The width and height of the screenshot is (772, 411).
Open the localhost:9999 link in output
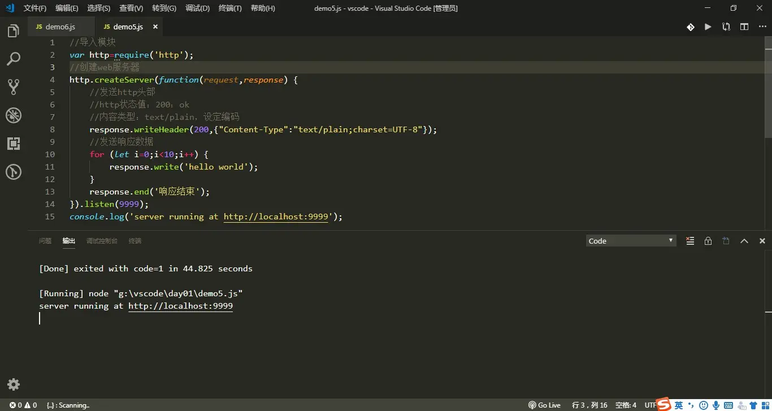(x=180, y=306)
